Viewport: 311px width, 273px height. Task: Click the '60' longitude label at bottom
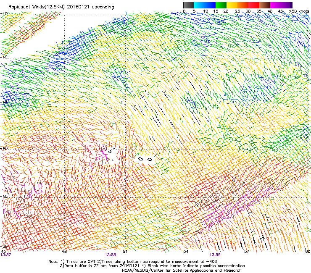(308, 252)
